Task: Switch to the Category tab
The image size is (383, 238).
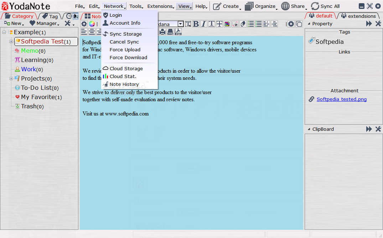Action: coord(19,16)
